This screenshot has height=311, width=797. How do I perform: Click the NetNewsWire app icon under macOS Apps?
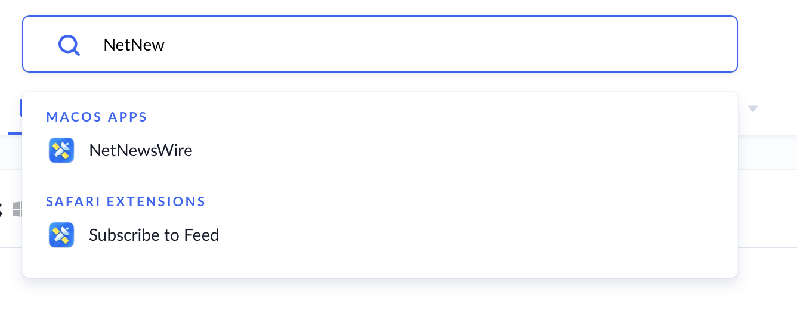point(61,150)
